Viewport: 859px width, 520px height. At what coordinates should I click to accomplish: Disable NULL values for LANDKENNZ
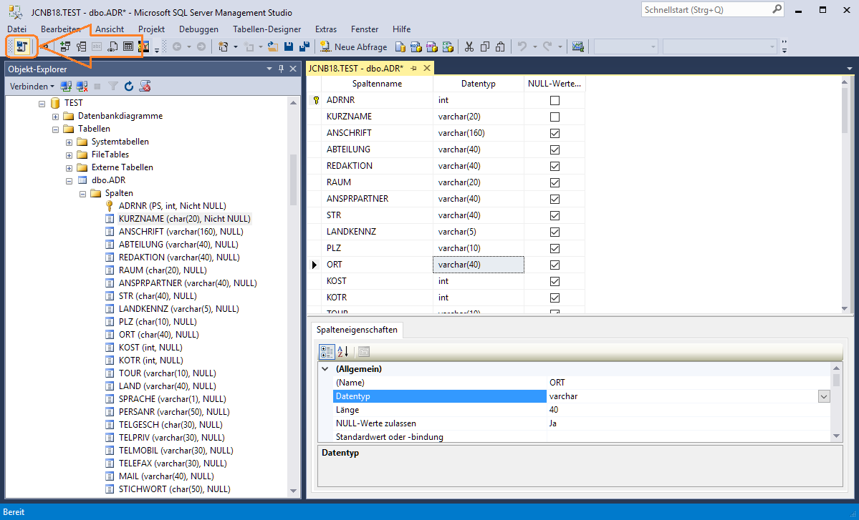pos(555,232)
